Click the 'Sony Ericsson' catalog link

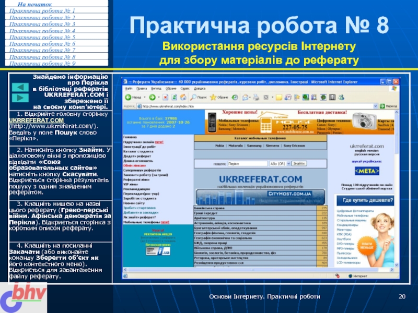click(294, 146)
